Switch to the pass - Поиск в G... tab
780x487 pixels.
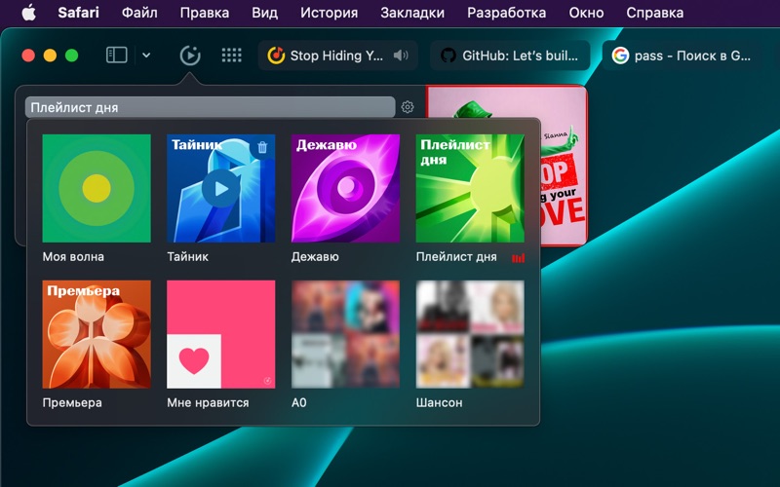[682, 56]
